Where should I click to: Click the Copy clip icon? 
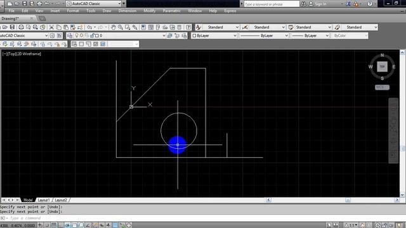click(59, 27)
